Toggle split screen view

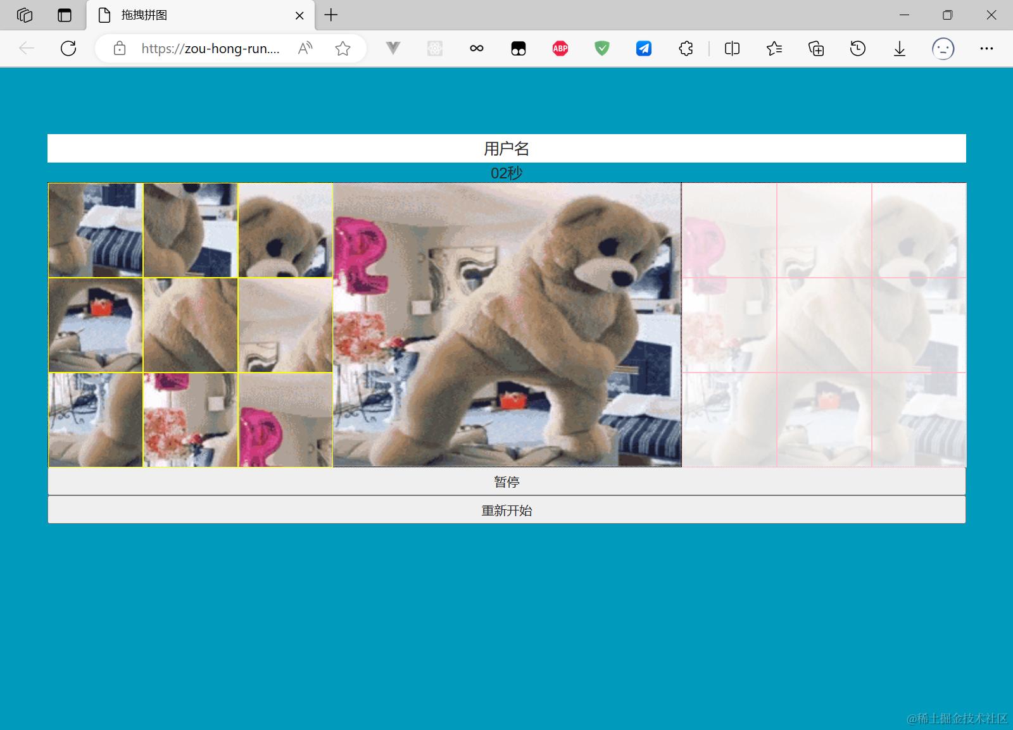732,48
